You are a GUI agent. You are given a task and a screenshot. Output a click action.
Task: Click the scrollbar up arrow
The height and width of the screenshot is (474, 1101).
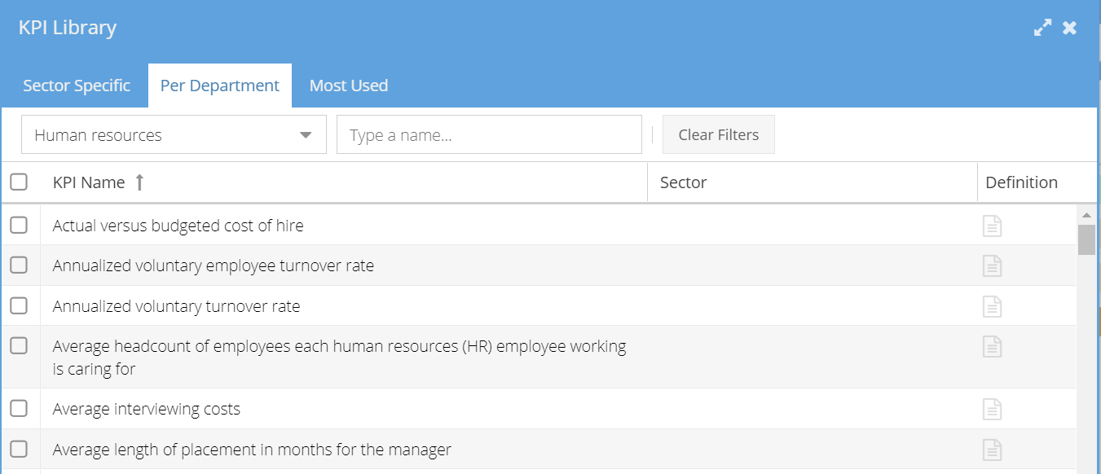(1086, 215)
